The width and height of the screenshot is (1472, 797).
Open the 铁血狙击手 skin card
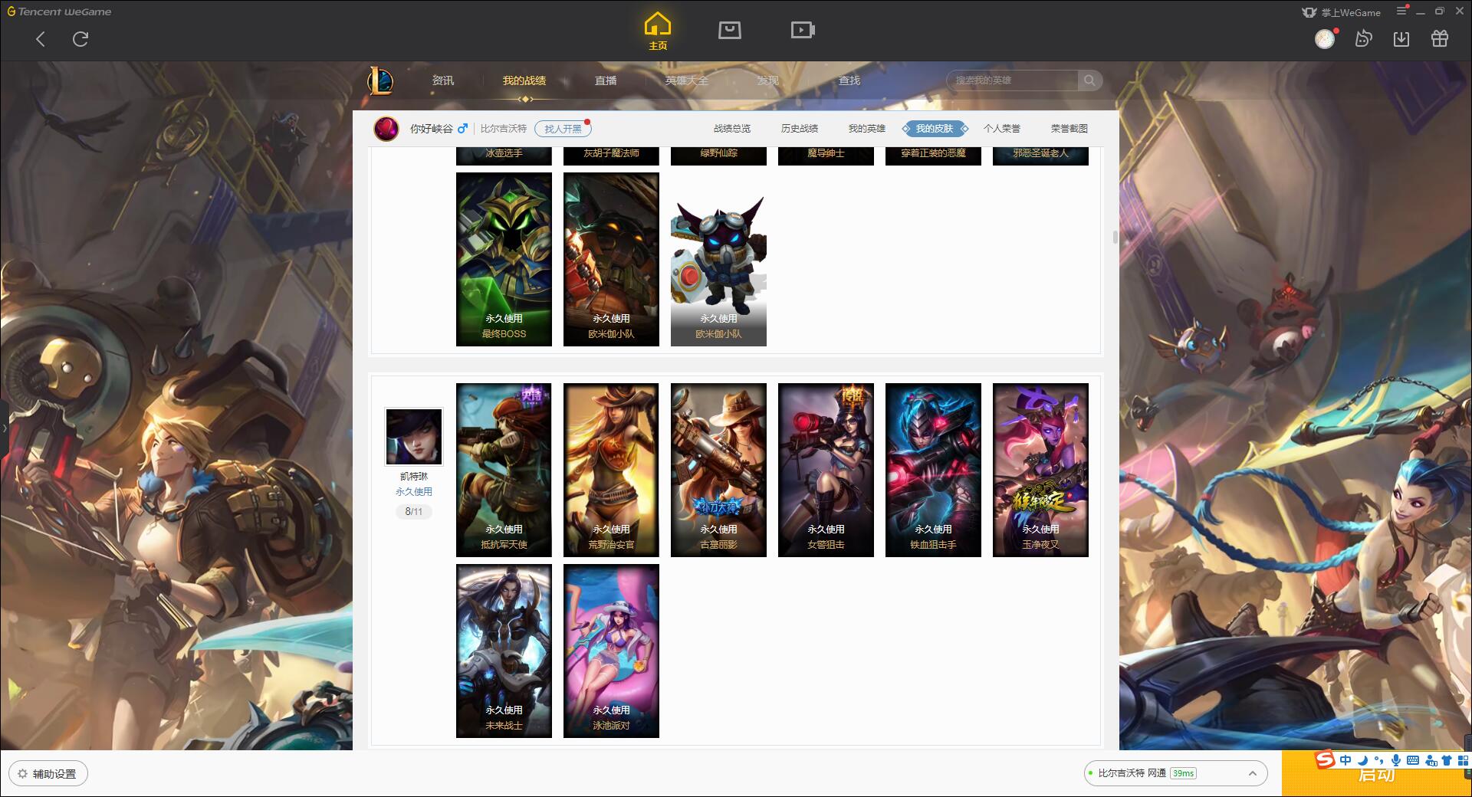coord(933,470)
